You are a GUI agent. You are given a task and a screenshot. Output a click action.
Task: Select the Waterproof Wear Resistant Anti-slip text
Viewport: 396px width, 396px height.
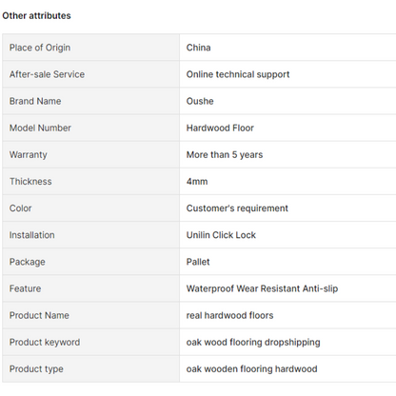[x=262, y=288]
